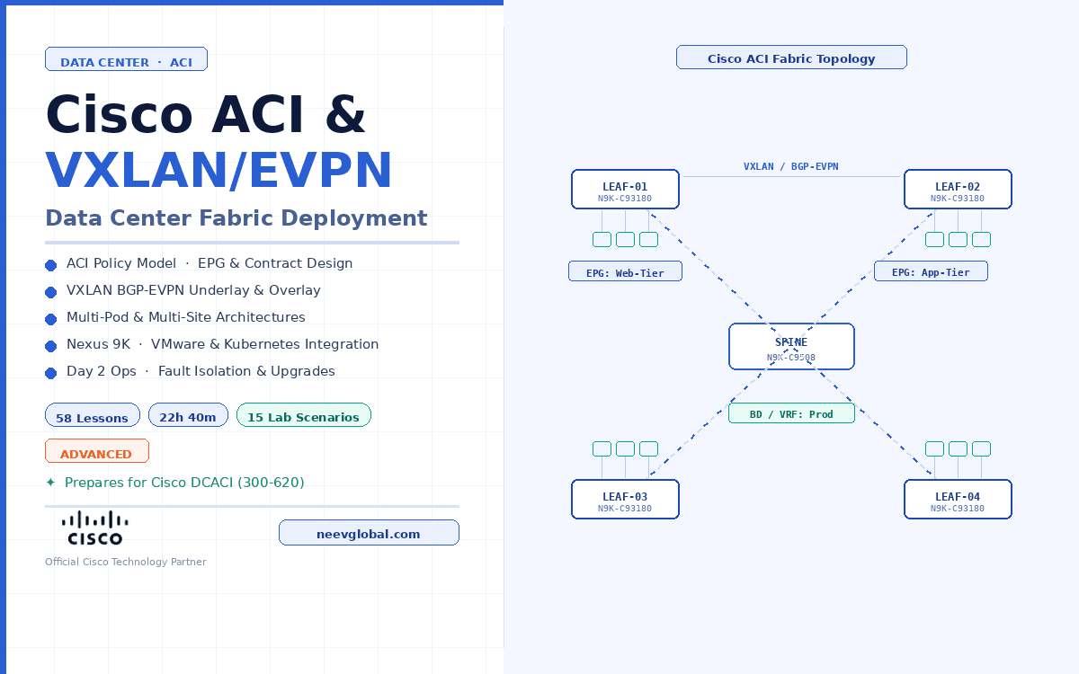Click Official Cisco Technology Partner caption
Viewport: 1079px width, 674px height.
point(126,562)
